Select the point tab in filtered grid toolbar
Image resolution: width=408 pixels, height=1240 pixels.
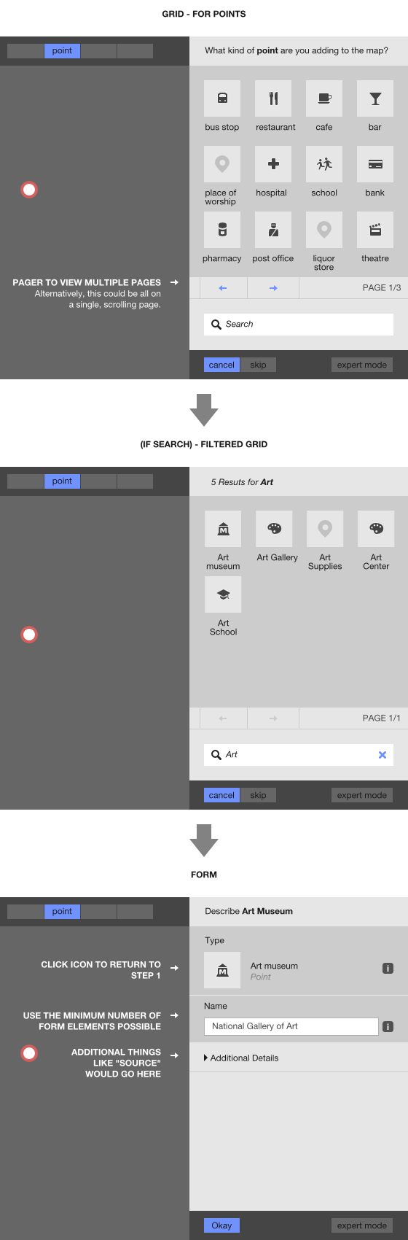pos(62,481)
